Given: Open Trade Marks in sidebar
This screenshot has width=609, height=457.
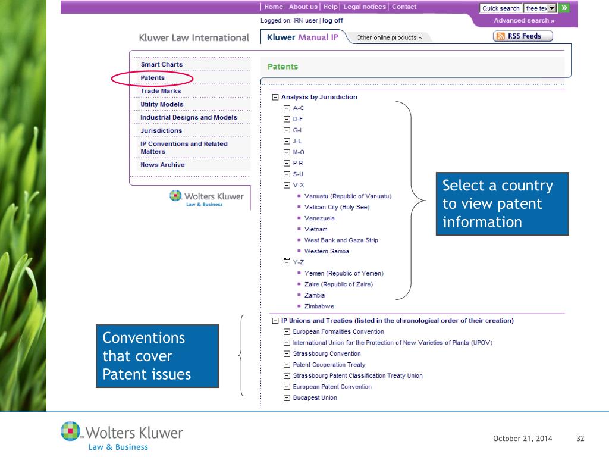Looking at the screenshot, I should pos(161,91).
